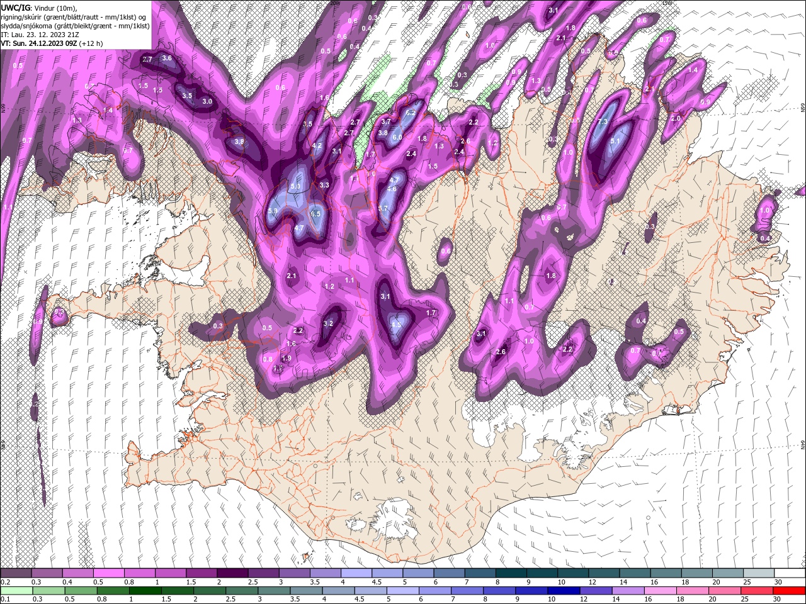This screenshot has width=806, height=604.
Task: Click the 7.3 precipitation value on the map
Action: [603, 122]
